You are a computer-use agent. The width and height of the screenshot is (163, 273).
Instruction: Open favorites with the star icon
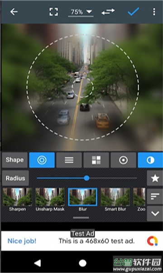click(x=155, y=178)
